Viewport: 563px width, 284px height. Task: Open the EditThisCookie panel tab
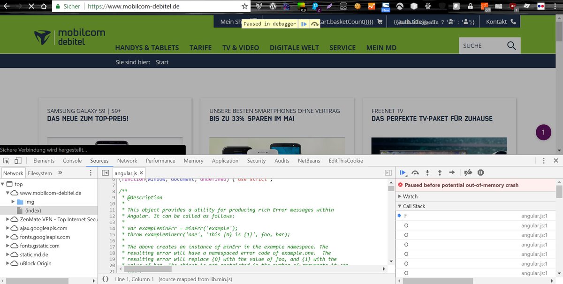(346, 161)
